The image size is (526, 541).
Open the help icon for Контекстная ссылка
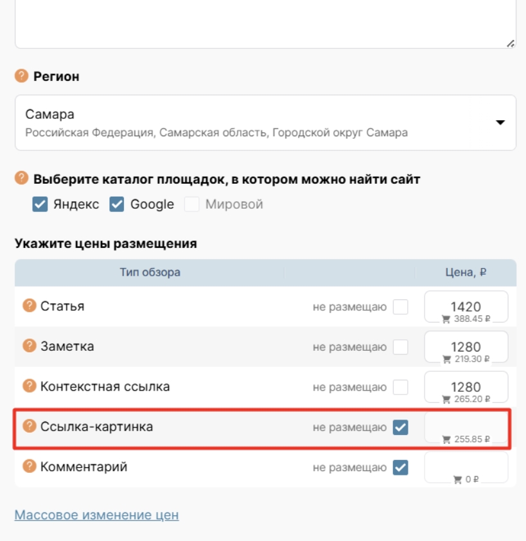(29, 386)
